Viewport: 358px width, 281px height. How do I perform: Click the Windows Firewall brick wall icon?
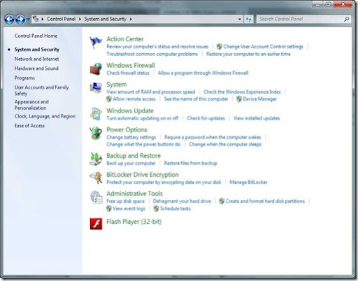point(96,69)
